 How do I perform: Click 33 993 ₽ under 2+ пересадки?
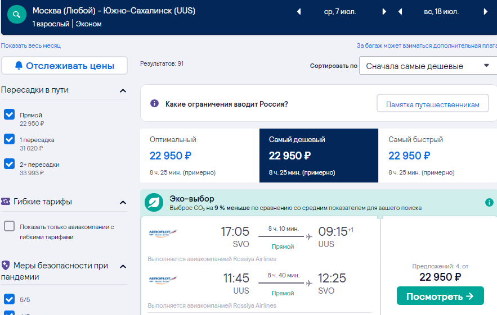click(32, 173)
